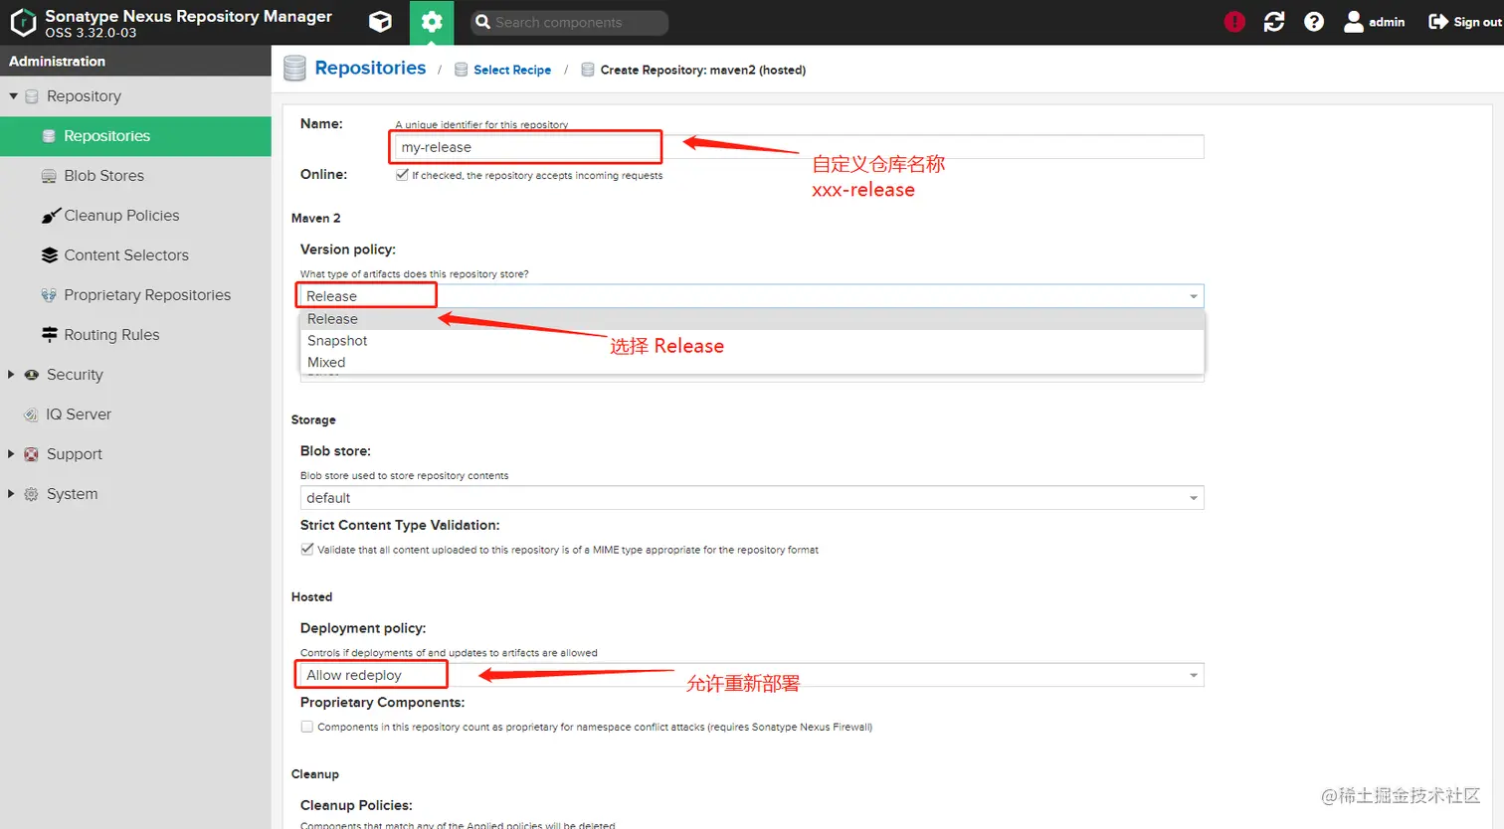Click the System gear icon in sidebar
The height and width of the screenshot is (829, 1504).
click(31, 494)
